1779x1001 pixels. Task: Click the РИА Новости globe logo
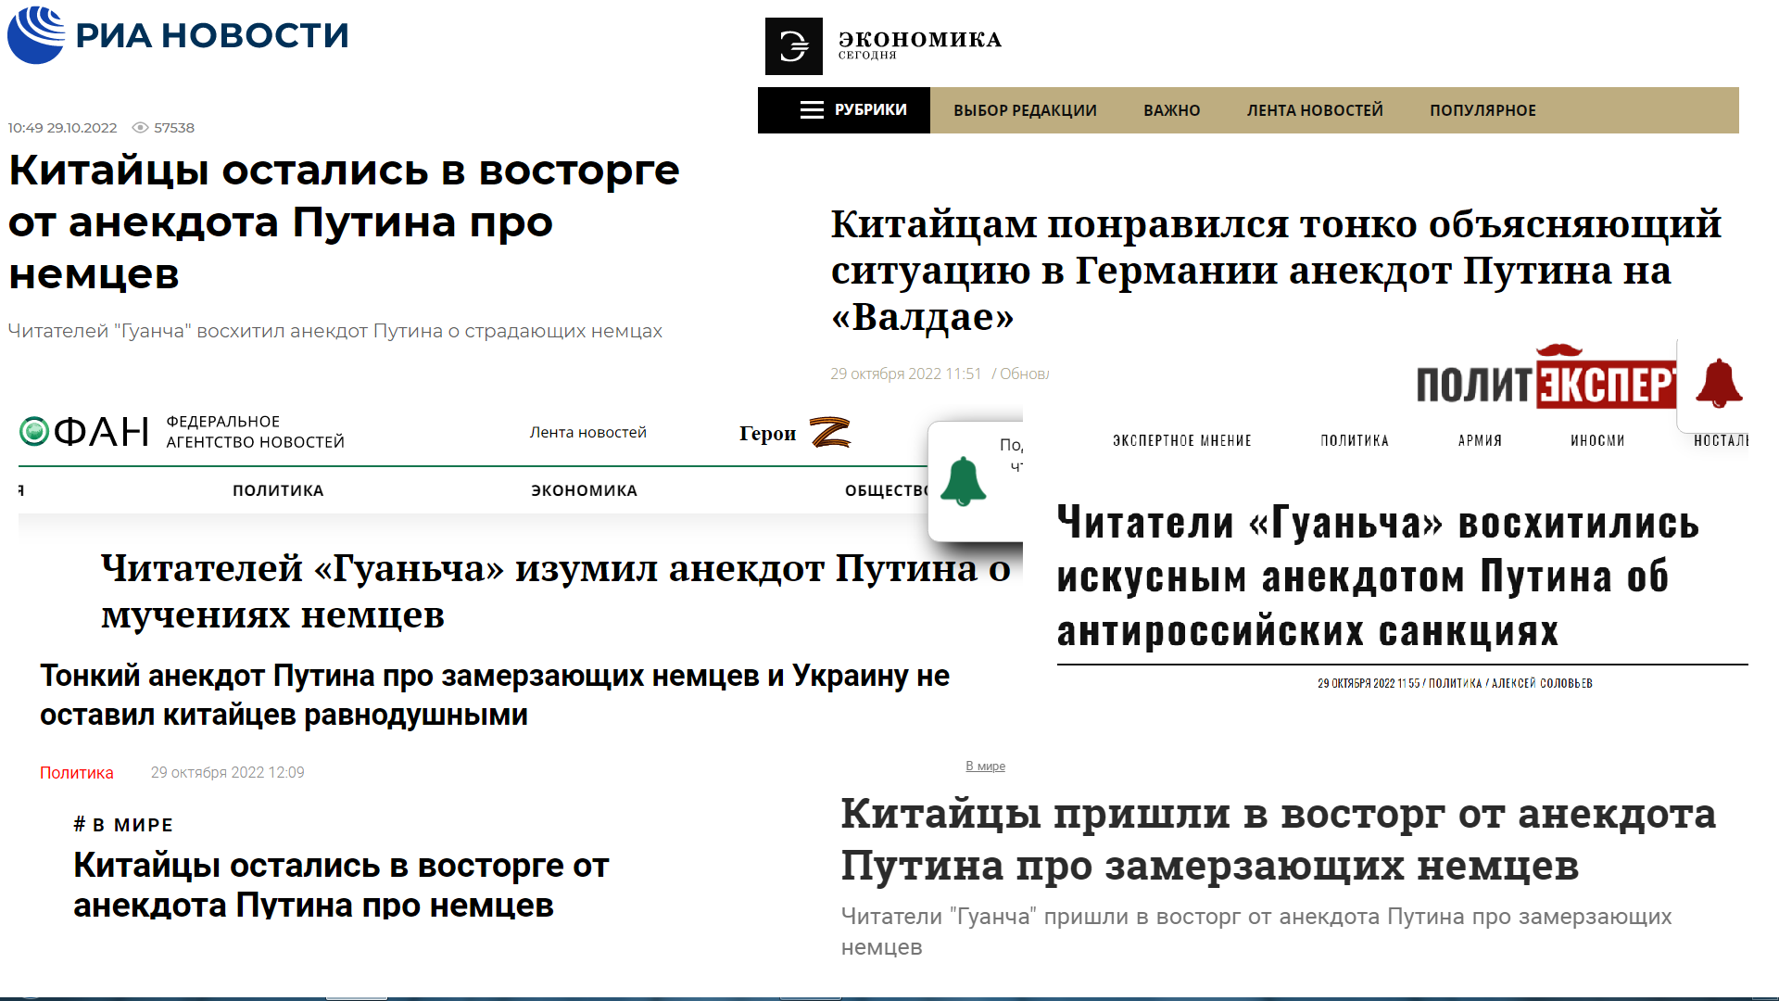(x=36, y=34)
